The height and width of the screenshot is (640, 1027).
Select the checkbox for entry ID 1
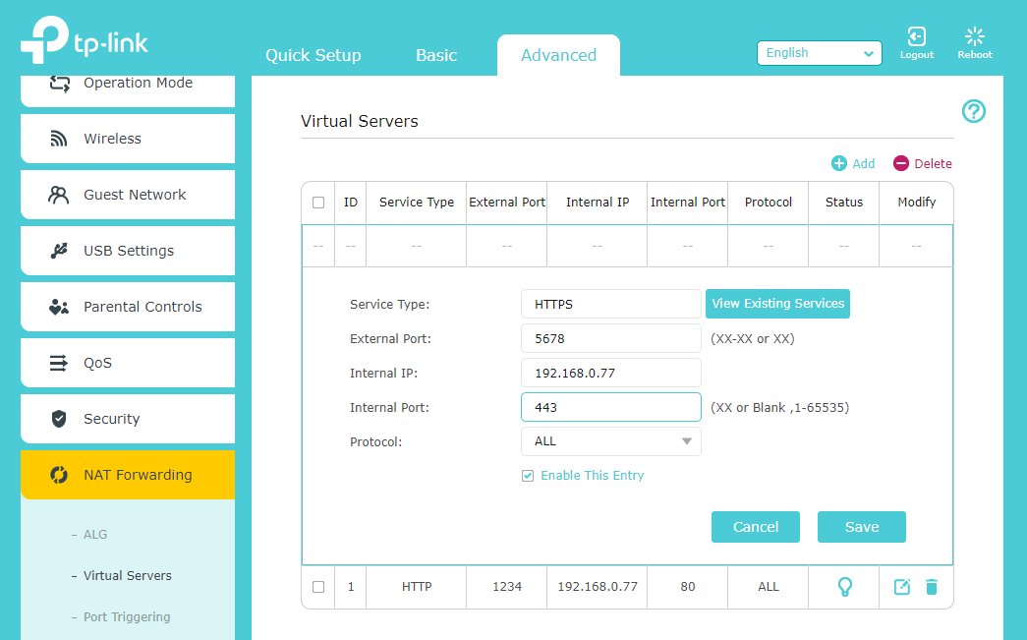318,587
